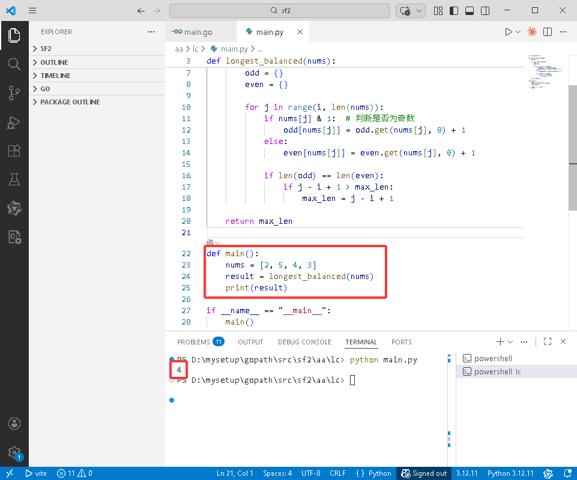The width and height of the screenshot is (577, 480).
Task: Expand the SF2 folder section
Action: pos(97,49)
